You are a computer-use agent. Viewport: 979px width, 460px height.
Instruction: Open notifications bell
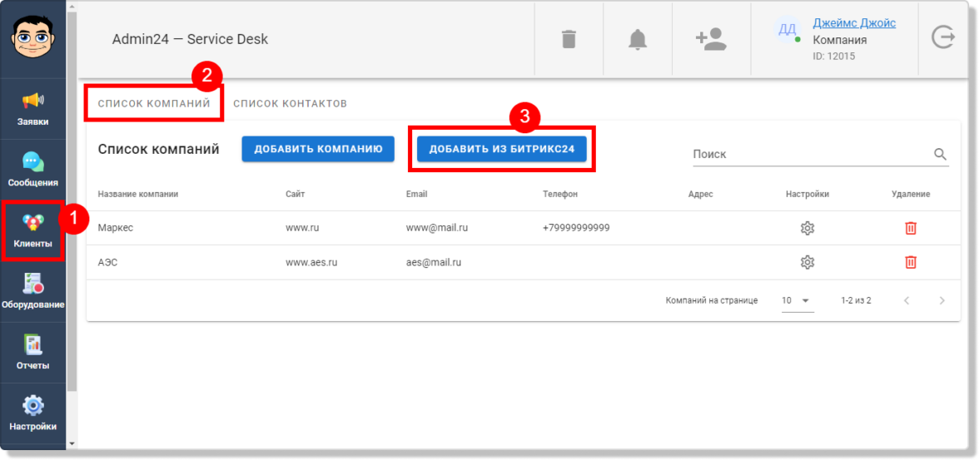pyautogui.click(x=638, y=39)
